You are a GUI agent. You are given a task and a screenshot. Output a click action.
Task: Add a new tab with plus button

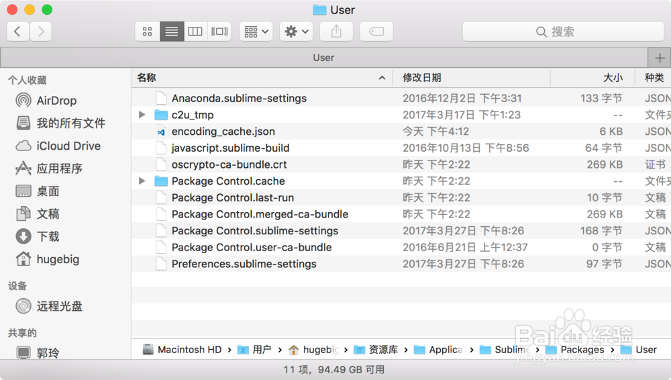659,58
